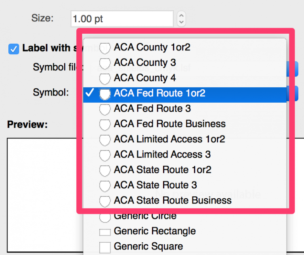Select the ACA Limited Access 3 shield icon
This screenshot has width=304, height=255.
pos(105,155)
